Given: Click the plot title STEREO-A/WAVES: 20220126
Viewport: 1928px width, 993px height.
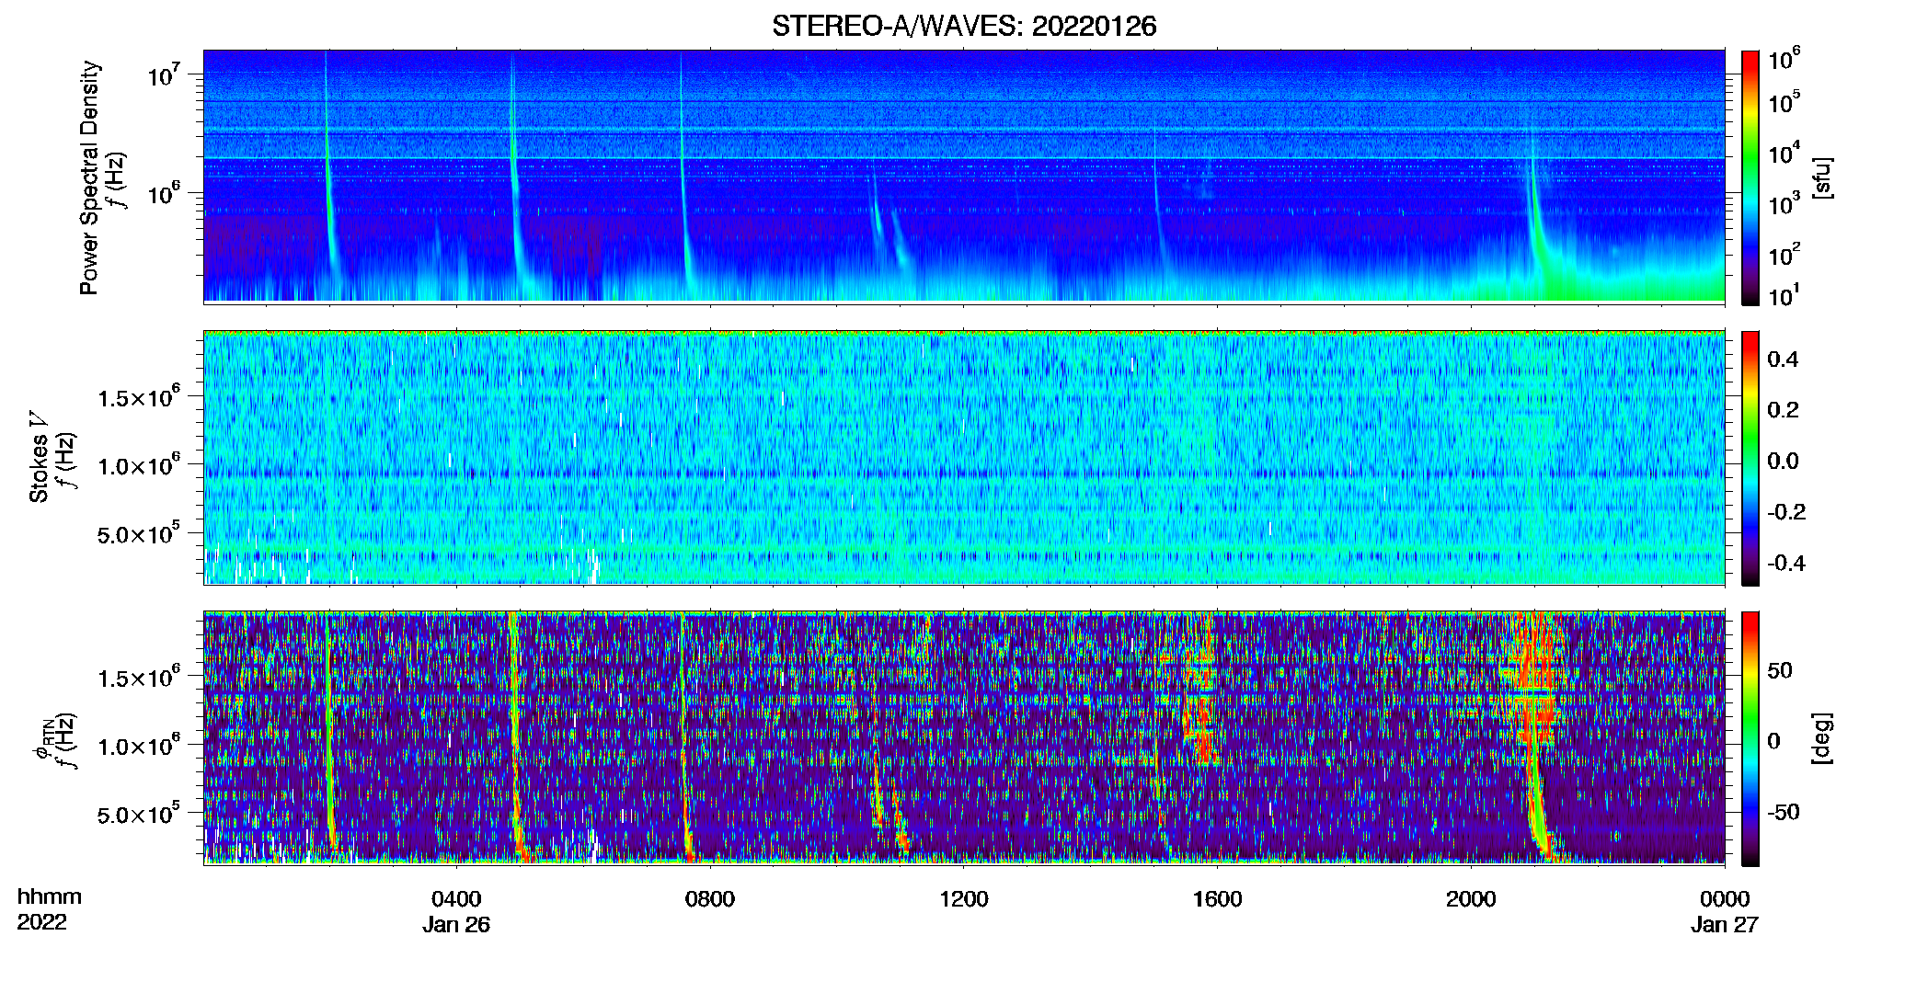Looking at the screenshot, I should point(964,27).
